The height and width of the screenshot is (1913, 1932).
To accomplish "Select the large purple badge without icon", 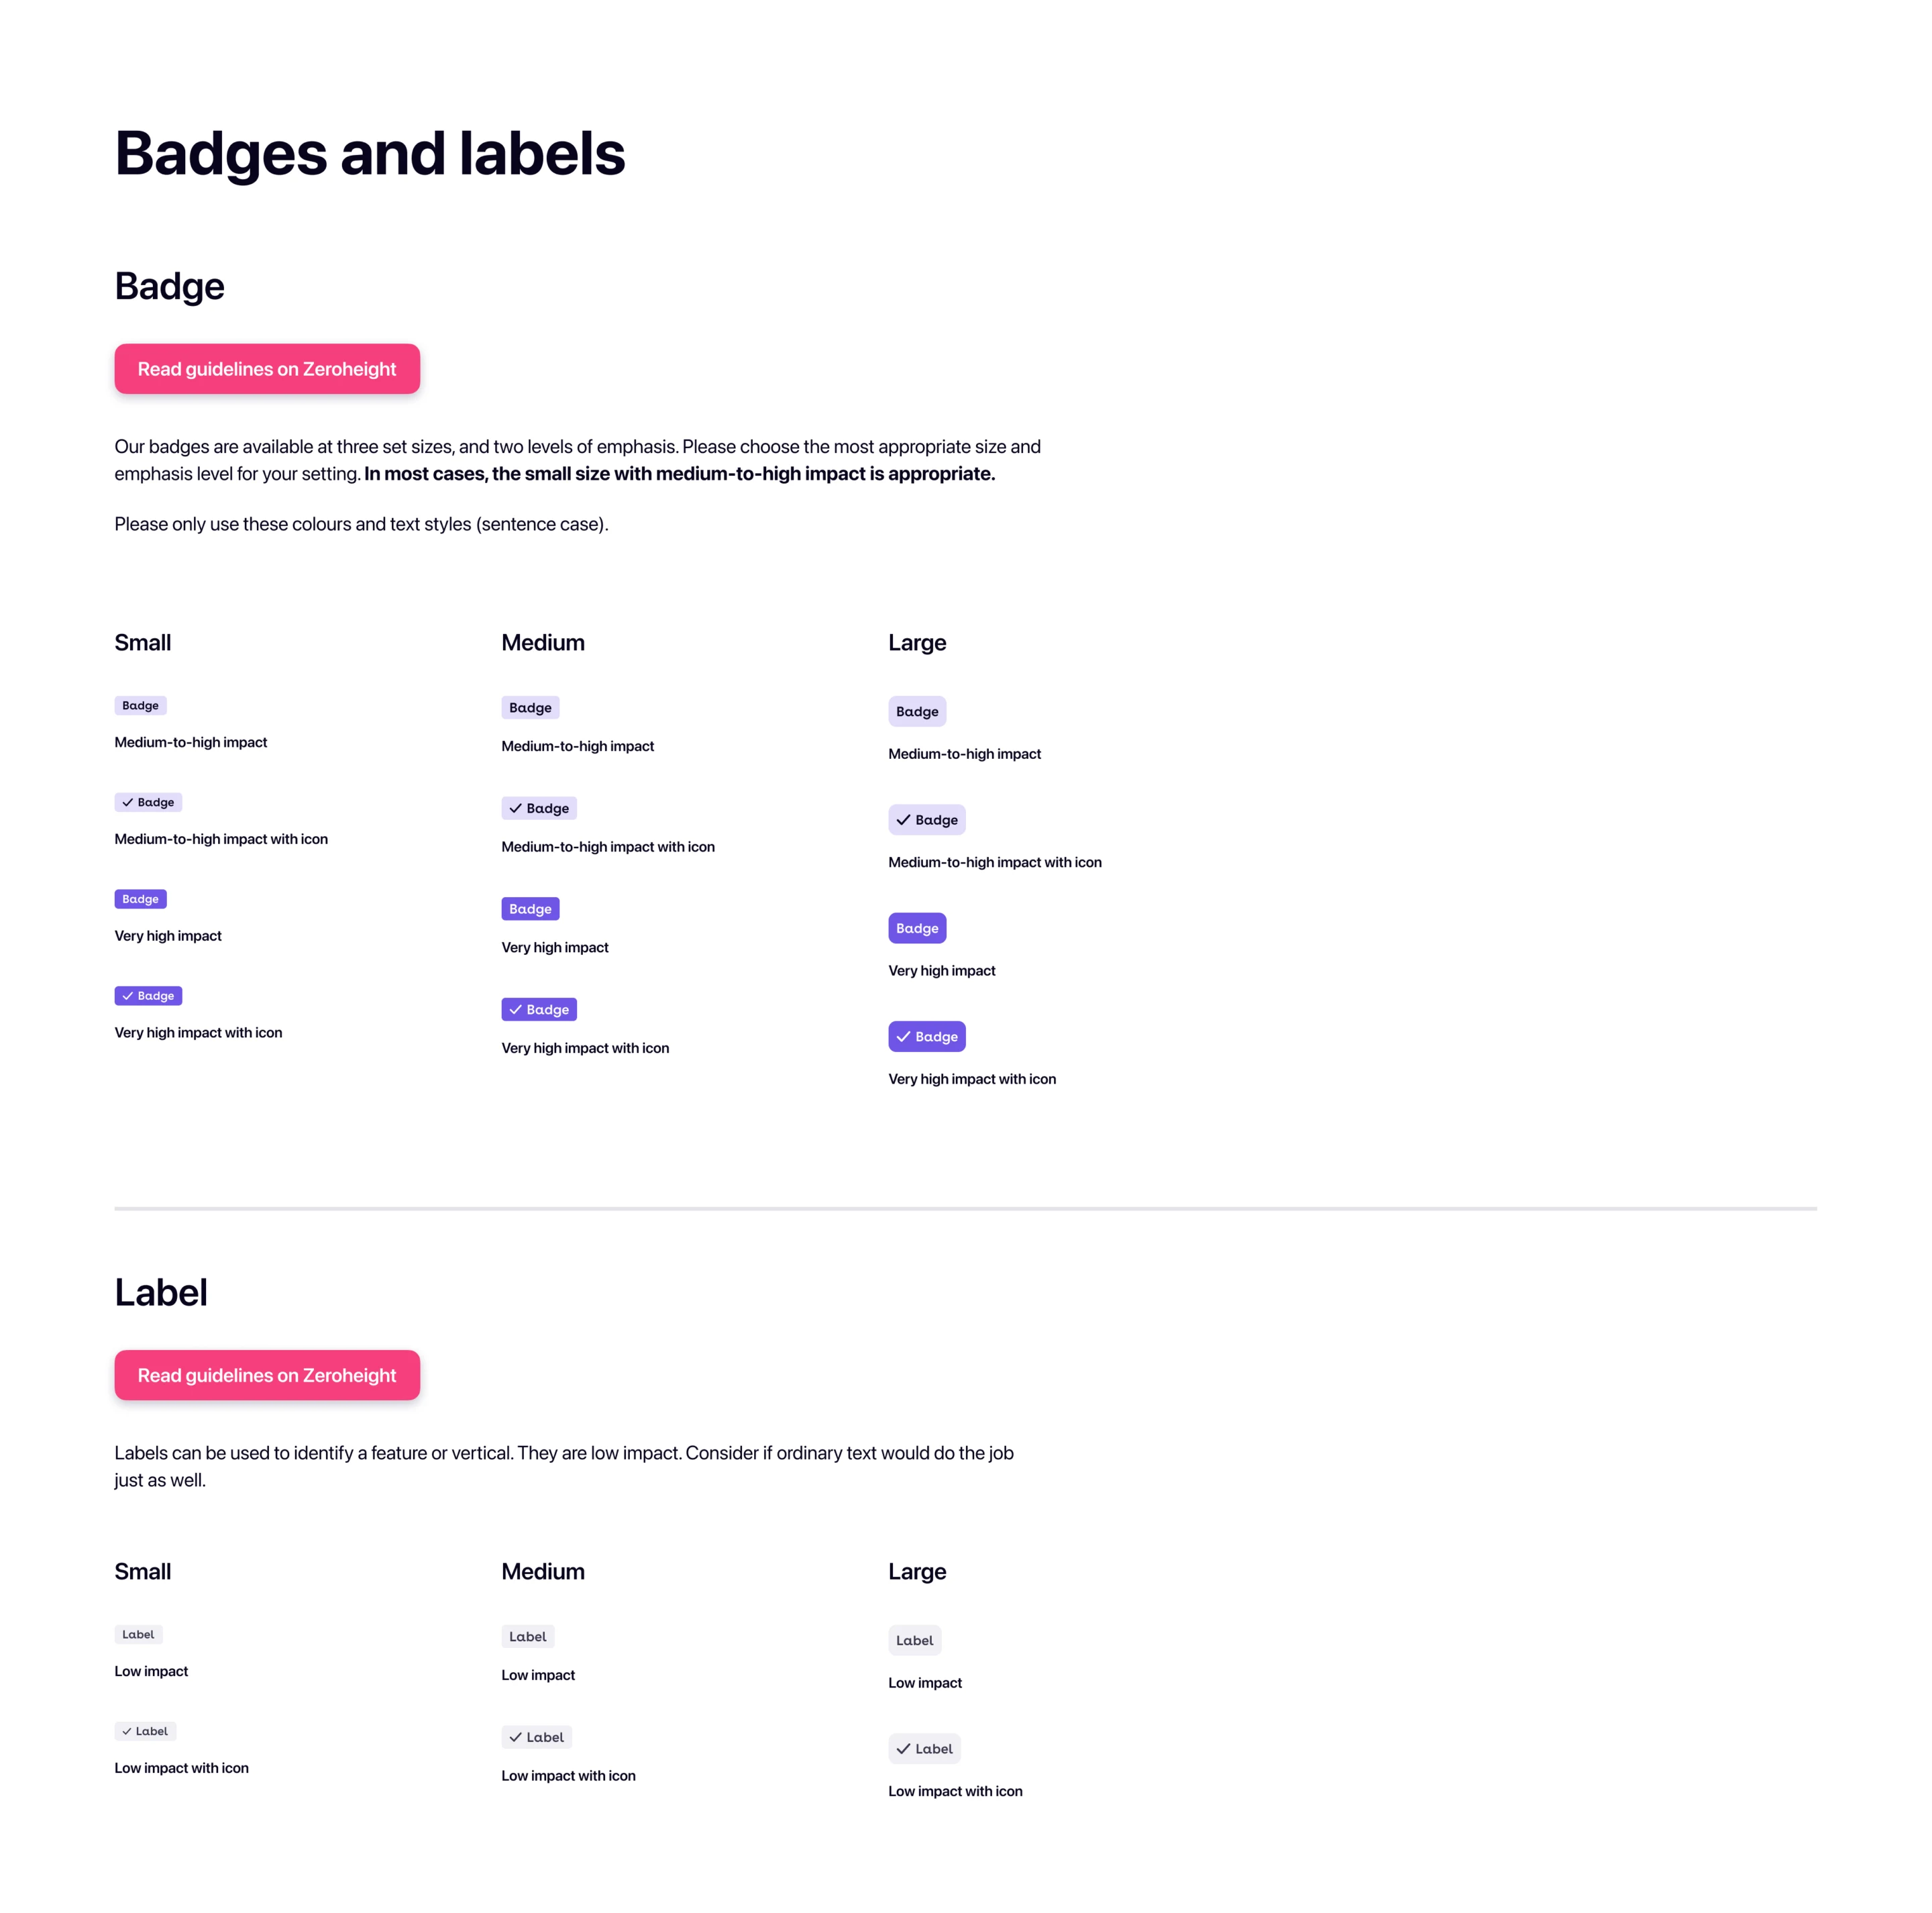I will point(917,928).
